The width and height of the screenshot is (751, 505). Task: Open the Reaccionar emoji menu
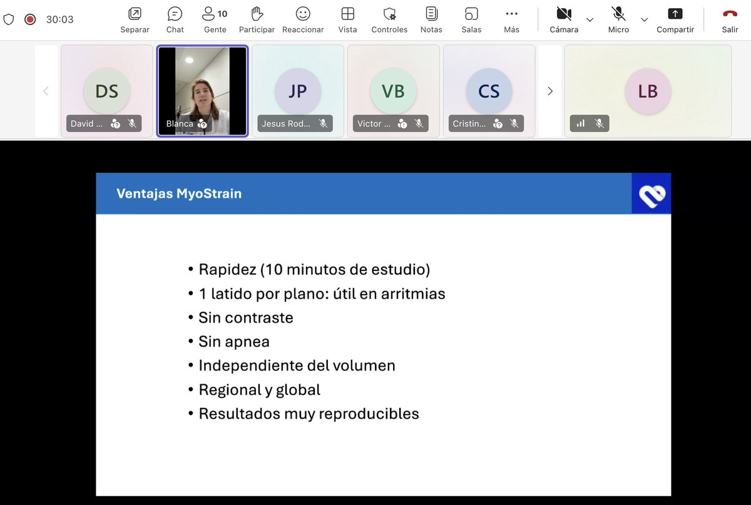[x=303, y=20]
